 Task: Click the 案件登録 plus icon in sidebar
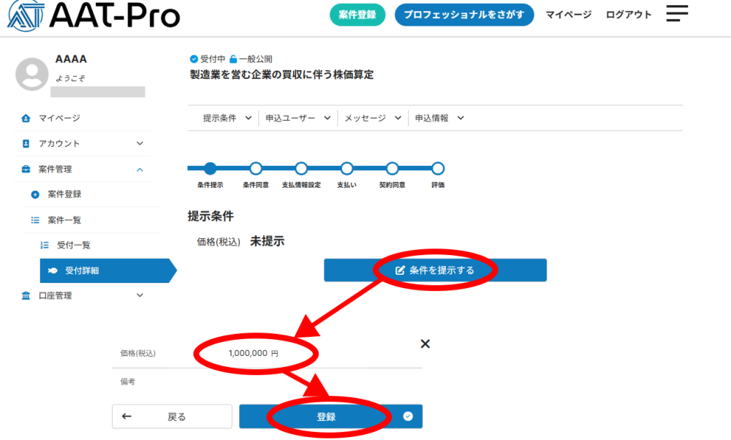point(35,194)
